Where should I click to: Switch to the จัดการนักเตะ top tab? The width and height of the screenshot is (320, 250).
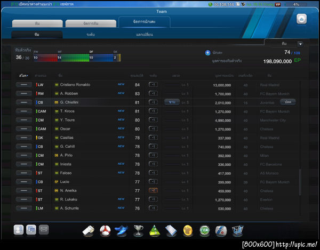[145, 22]
